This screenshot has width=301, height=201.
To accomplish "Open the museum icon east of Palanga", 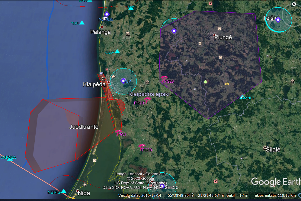I will click(128, 34).
